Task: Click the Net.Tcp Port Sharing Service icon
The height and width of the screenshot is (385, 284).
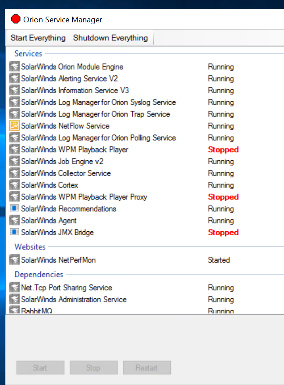Action: (x=14, y=287)
